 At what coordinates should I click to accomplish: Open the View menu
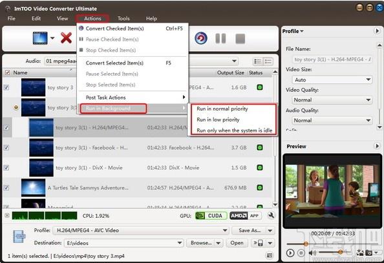(x=63, y=18)
